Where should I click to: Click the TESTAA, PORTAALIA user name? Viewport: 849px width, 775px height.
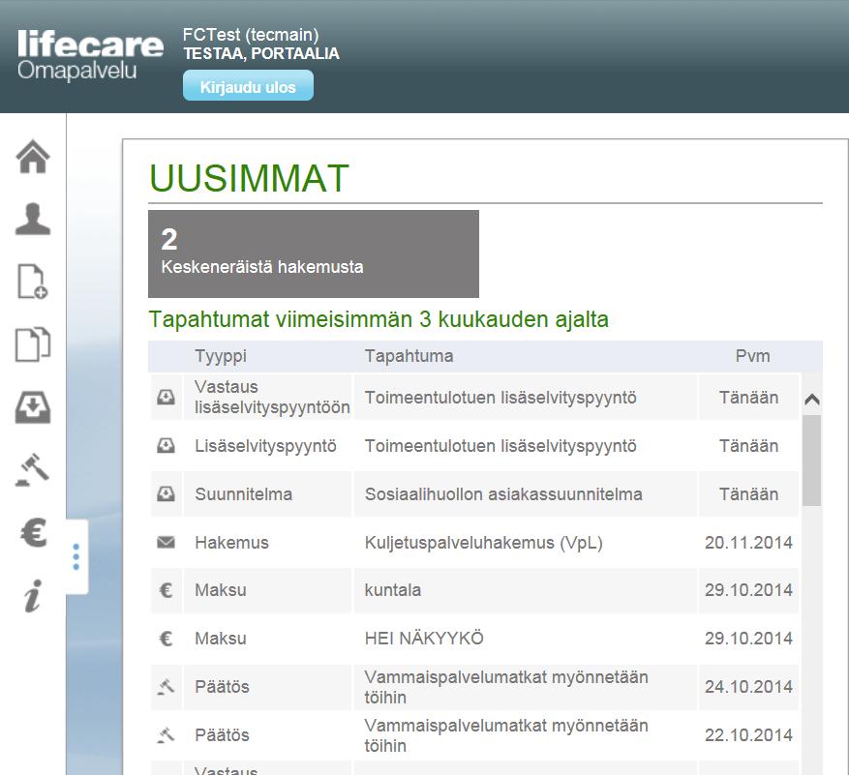tap(261, 53)
